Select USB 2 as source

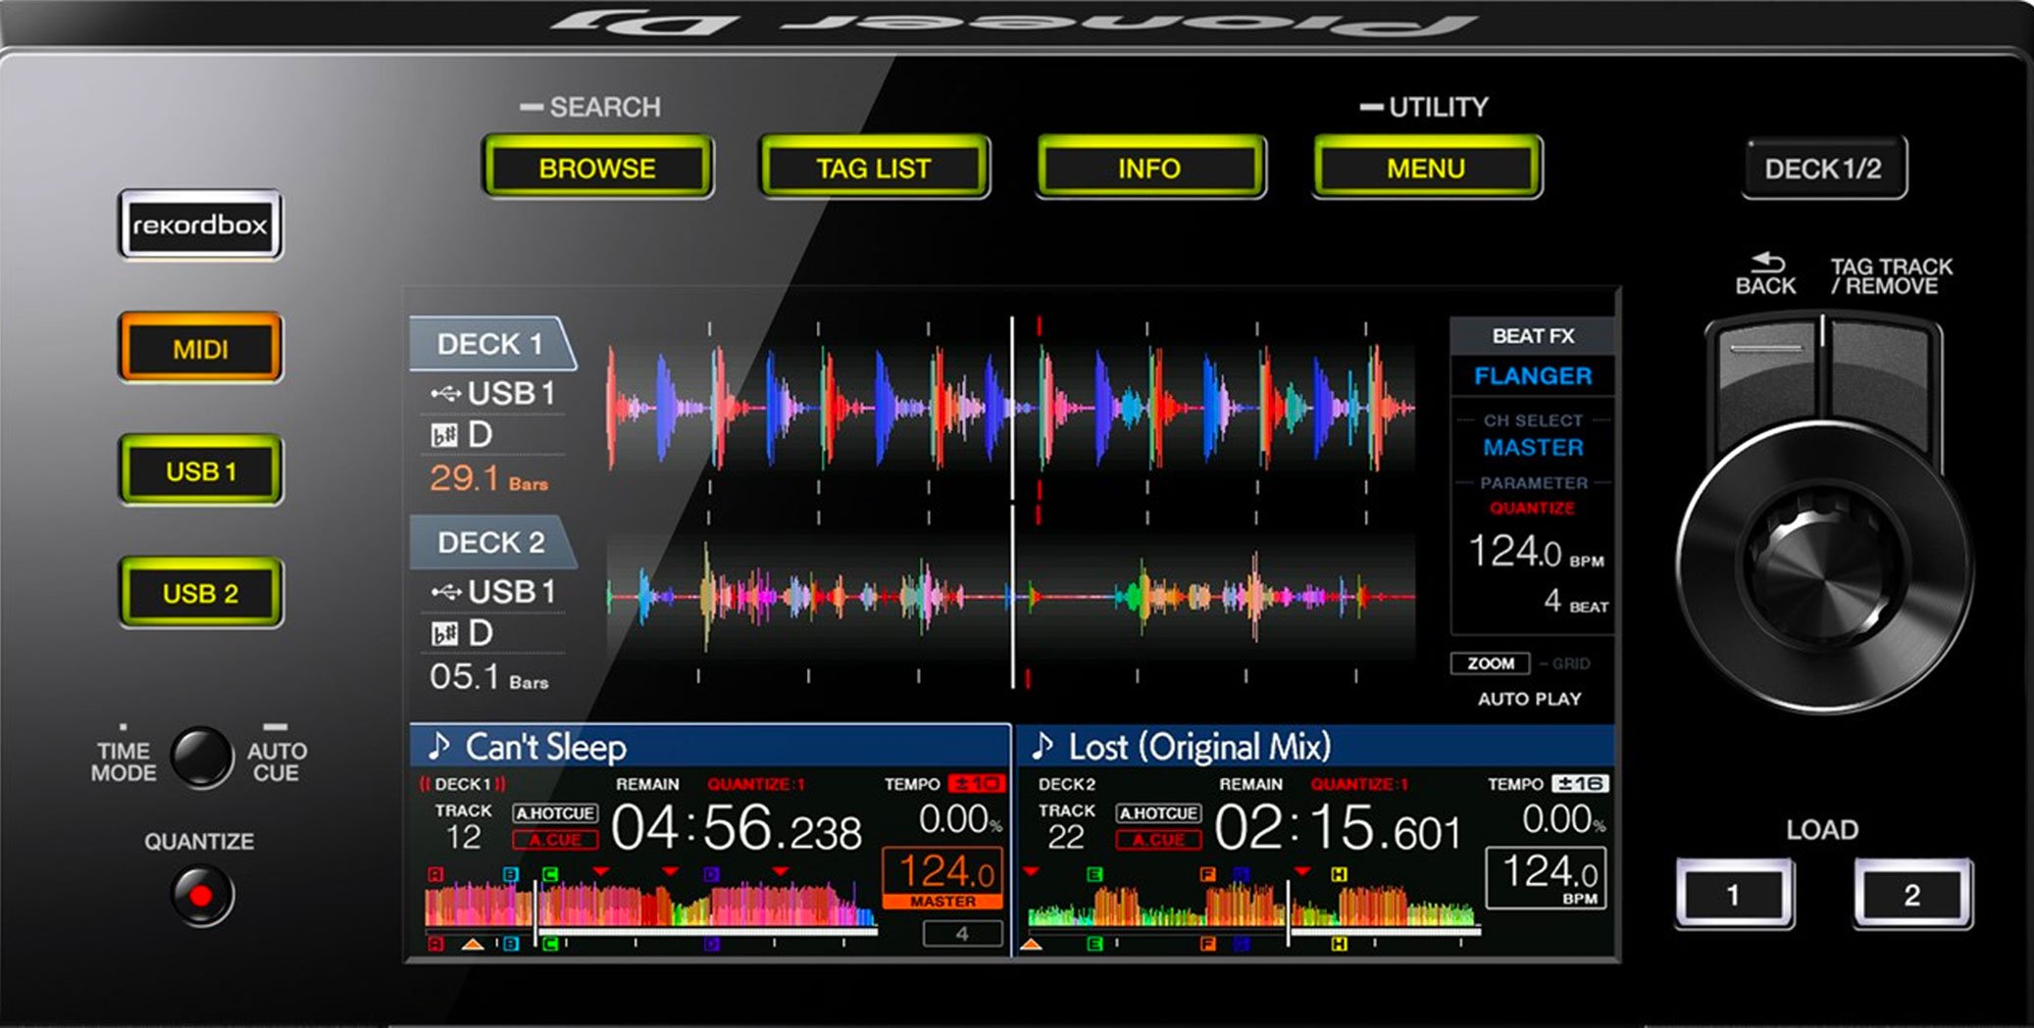(x=199, y=593)
